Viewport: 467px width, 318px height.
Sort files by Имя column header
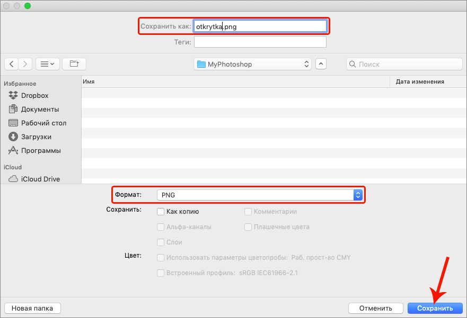coord(89,81)
